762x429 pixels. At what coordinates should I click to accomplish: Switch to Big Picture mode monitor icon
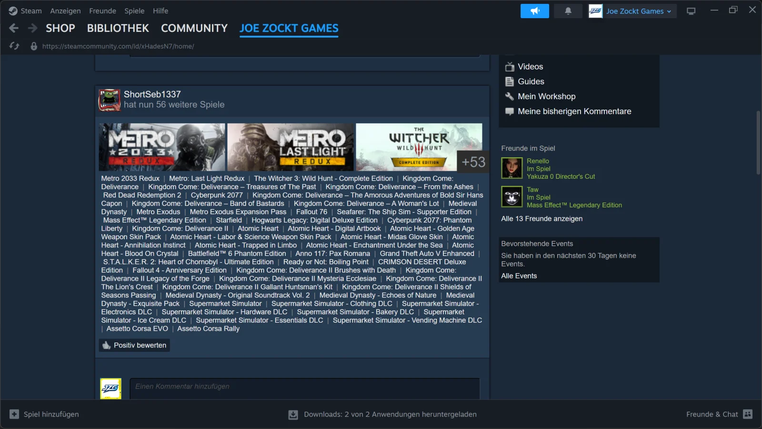[691, 11]
